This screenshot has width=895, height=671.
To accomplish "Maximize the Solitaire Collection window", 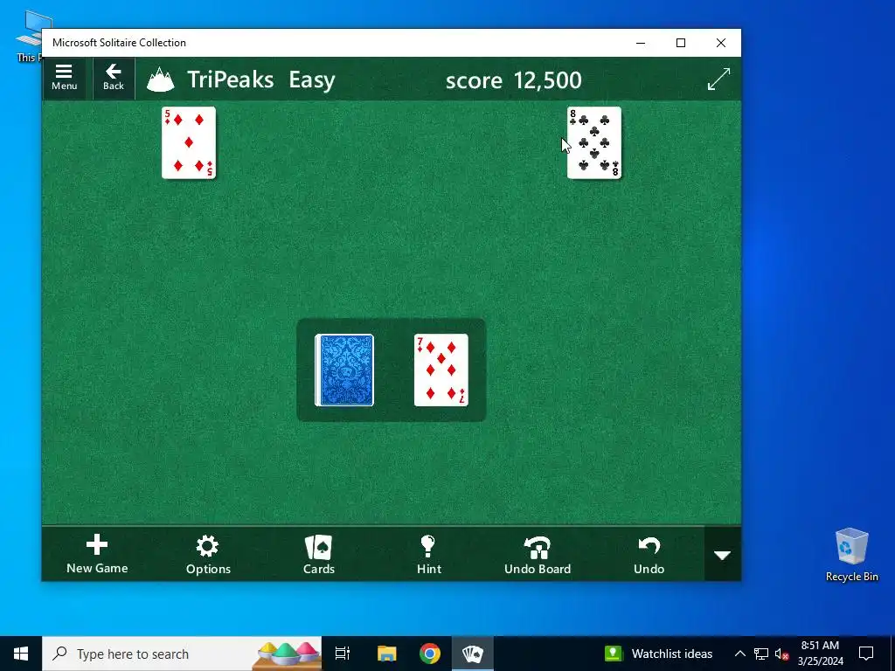I will 681,43.
